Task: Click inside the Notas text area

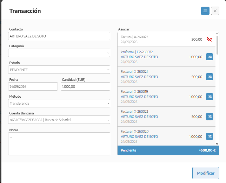Action: 59,144
